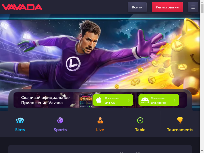The image size is (204, 153).
Task: Click the Sports basketball icon
Action: click(60, 120)
